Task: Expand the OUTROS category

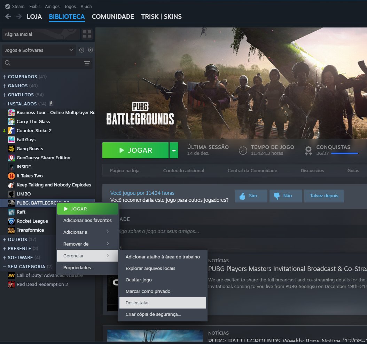Action: click(x=5, y=239)
